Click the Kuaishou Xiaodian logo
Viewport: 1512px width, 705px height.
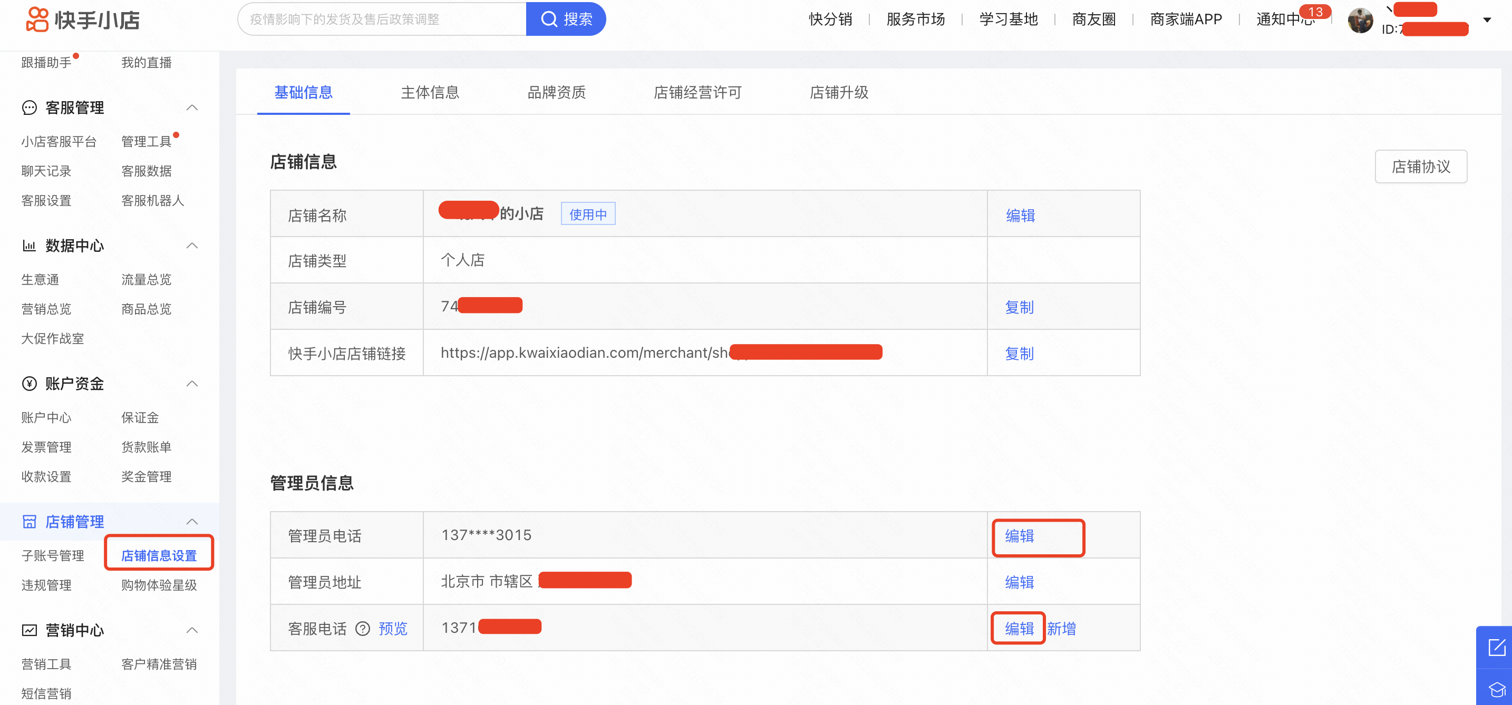(x=83, y=19)
